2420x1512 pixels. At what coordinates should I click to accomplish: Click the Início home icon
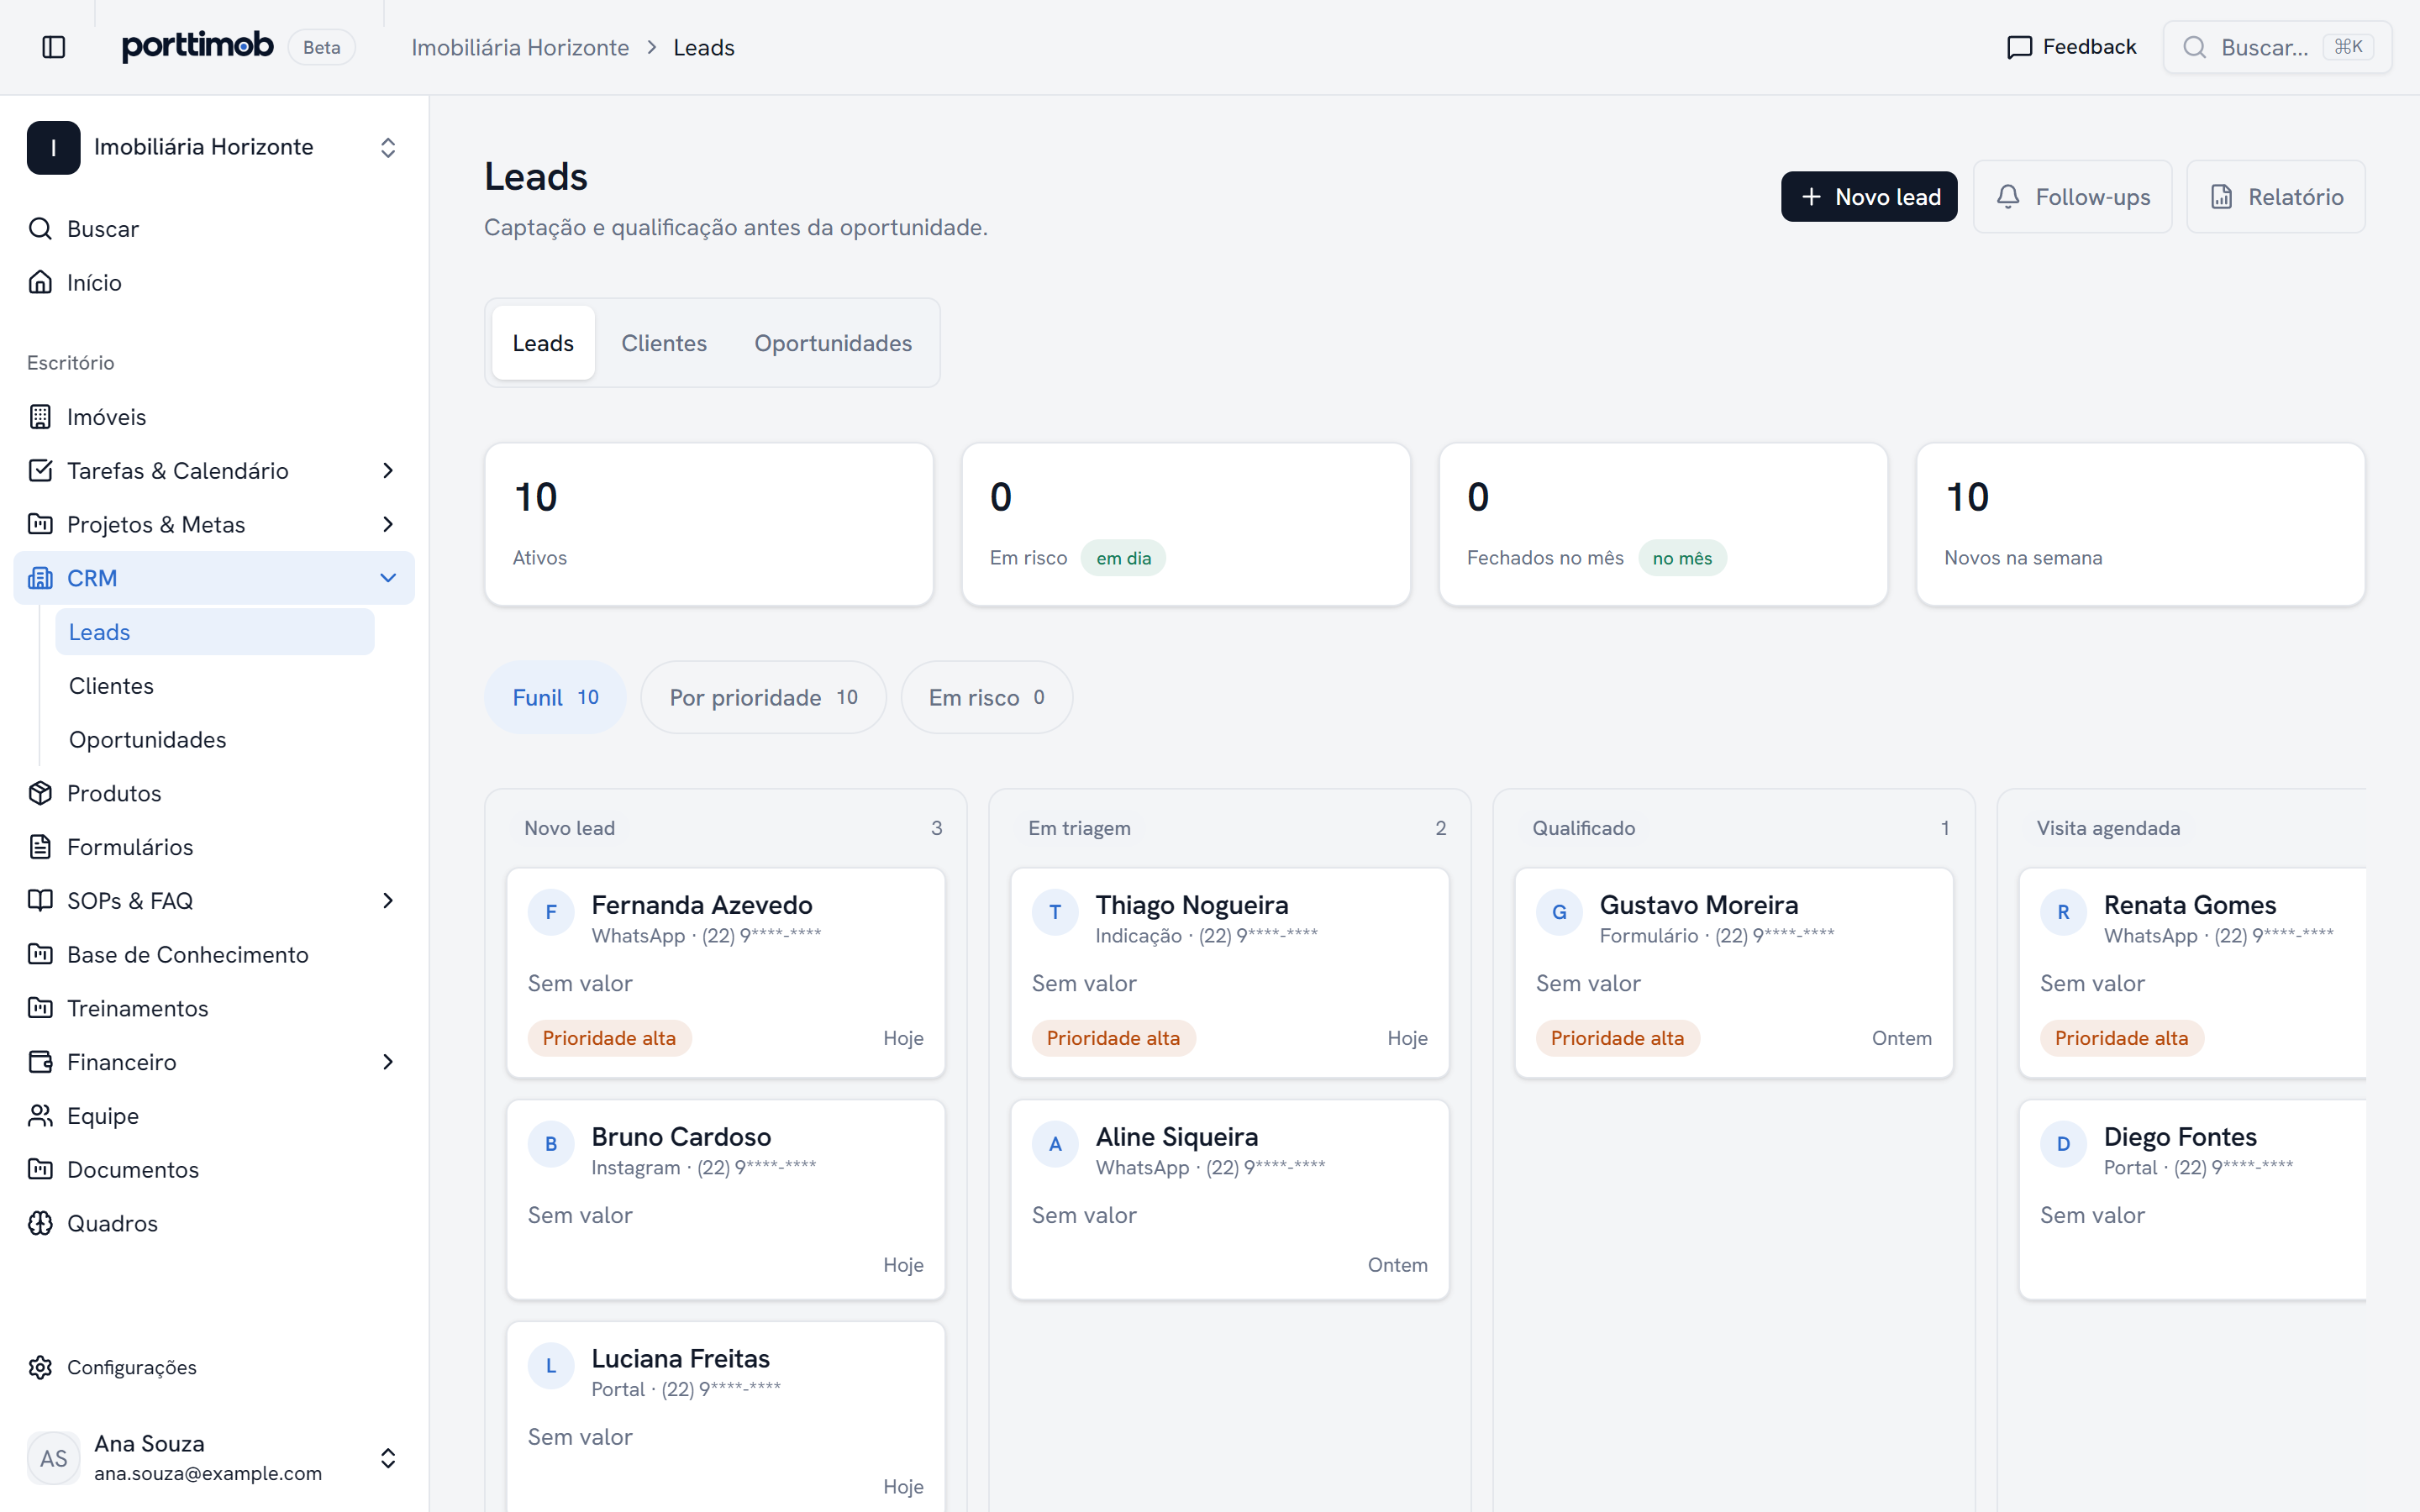point(40,283)
